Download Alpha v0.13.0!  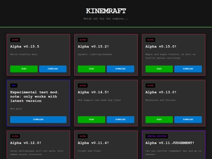[x=188, y=119]
